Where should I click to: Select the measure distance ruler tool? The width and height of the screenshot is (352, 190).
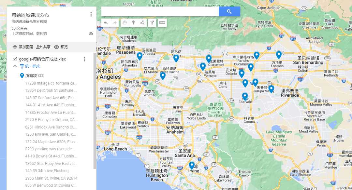[x=162, y=22]
